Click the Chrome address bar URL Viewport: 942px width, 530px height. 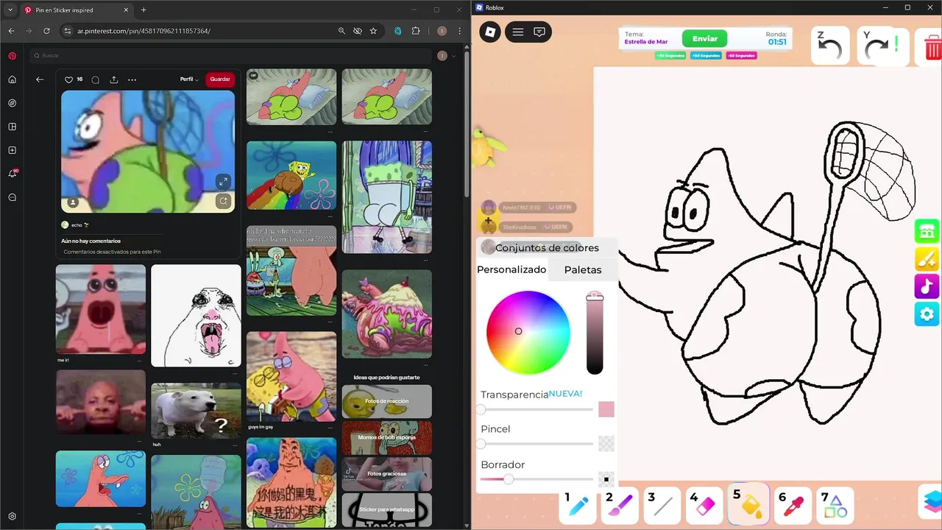pos(144,31)
